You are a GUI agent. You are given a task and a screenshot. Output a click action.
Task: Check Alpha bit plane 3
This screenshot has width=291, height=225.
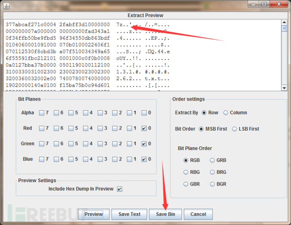click(x=100, y=113)
